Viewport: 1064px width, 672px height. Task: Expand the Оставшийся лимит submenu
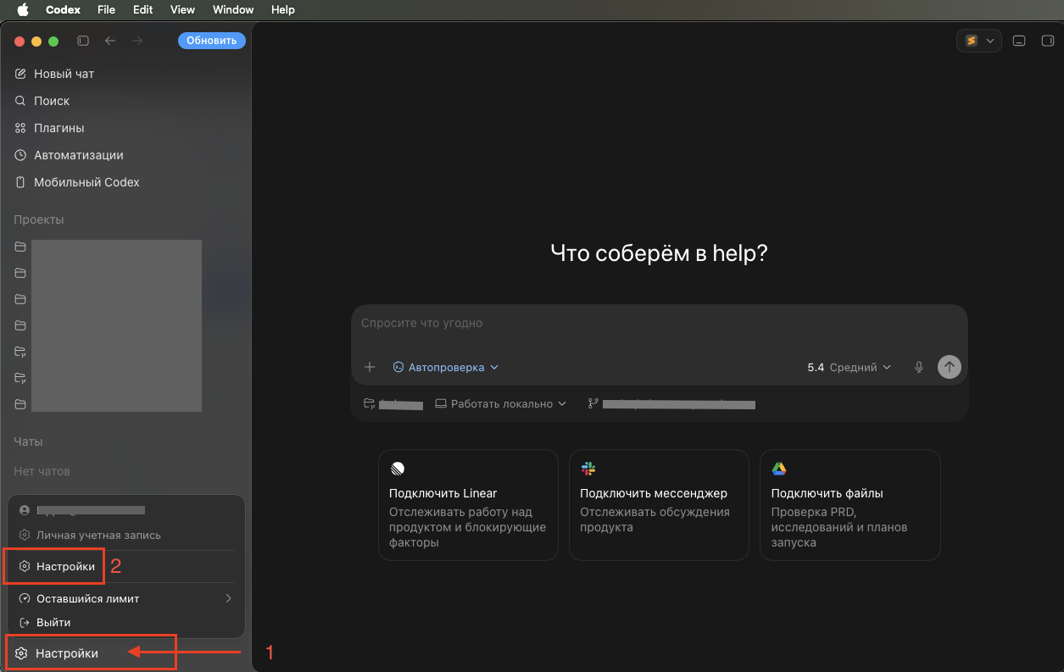click(x=126, y=598)
